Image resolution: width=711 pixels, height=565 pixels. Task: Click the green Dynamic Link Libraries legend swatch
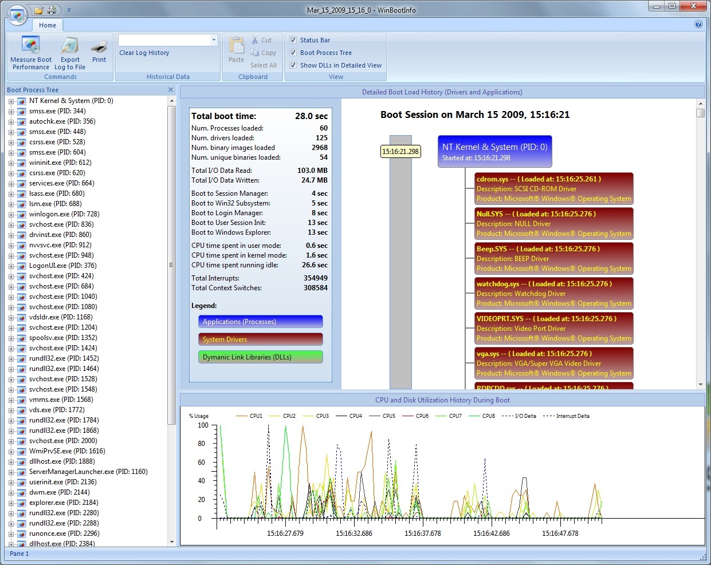tap(261, 357)
